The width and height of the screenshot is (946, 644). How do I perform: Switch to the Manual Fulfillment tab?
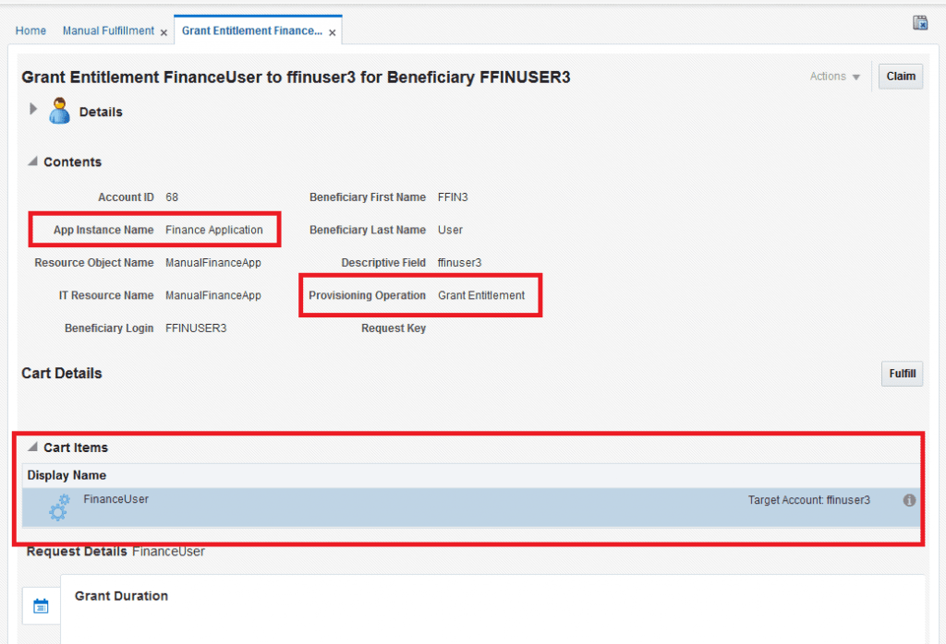pyautogui.click(x=108, y=30)
